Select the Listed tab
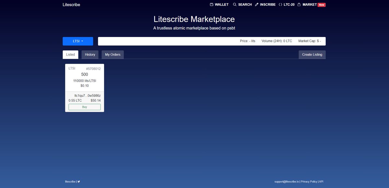Image resolution: width=389 pixels, height=188 pixels. [x=70, y=54]
